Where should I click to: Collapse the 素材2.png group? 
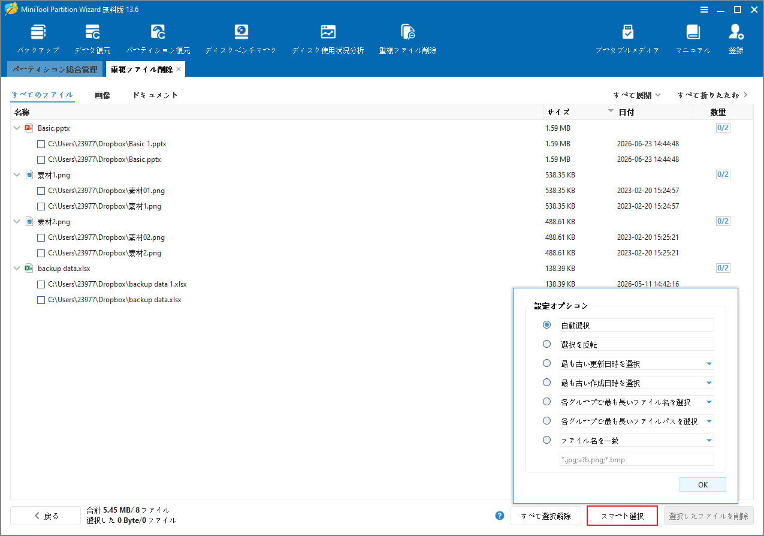17,221
